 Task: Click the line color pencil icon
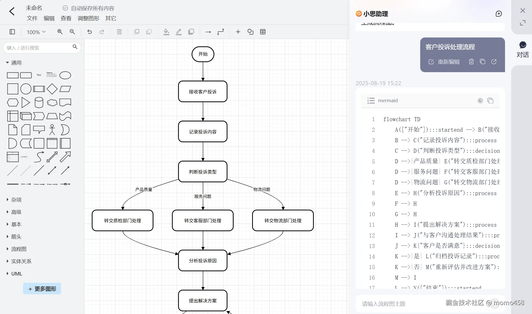179,32
